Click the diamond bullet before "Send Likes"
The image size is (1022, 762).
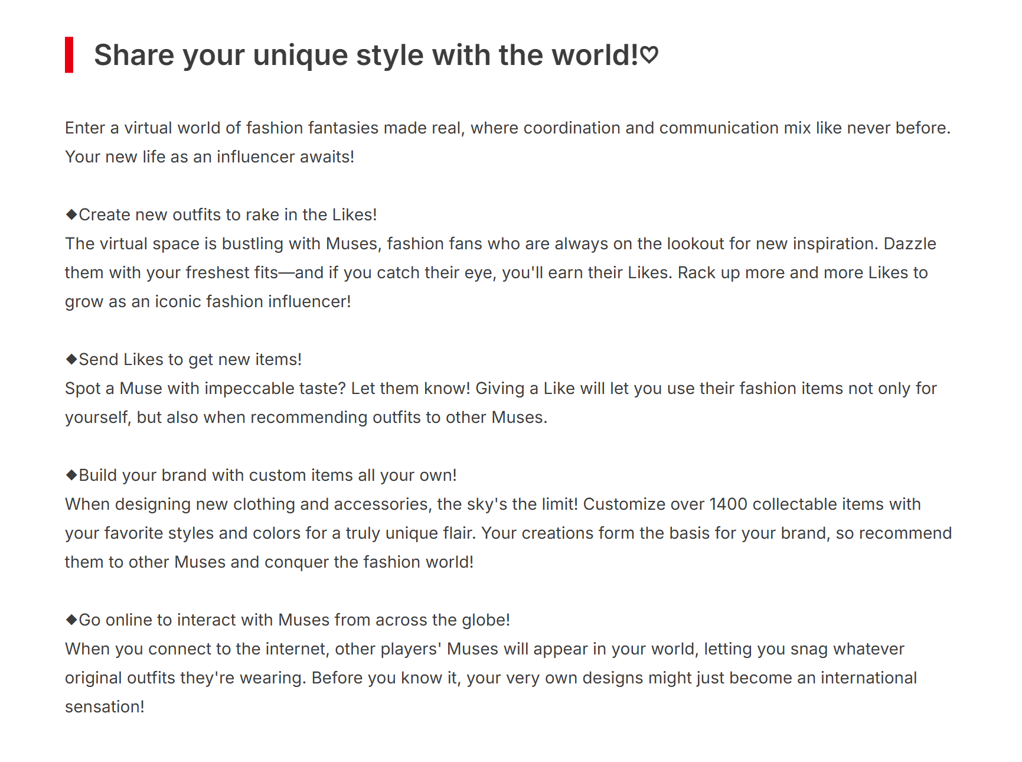click(x=71, y=359)
